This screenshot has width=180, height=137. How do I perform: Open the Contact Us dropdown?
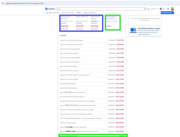[x=154, y=9]
